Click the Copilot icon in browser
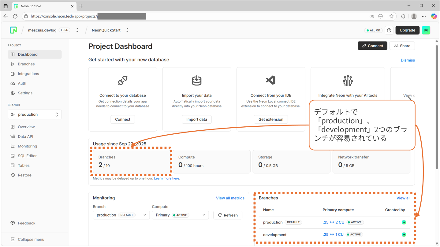The width and height of the screenshot is (440, 247). coord(434,16)
